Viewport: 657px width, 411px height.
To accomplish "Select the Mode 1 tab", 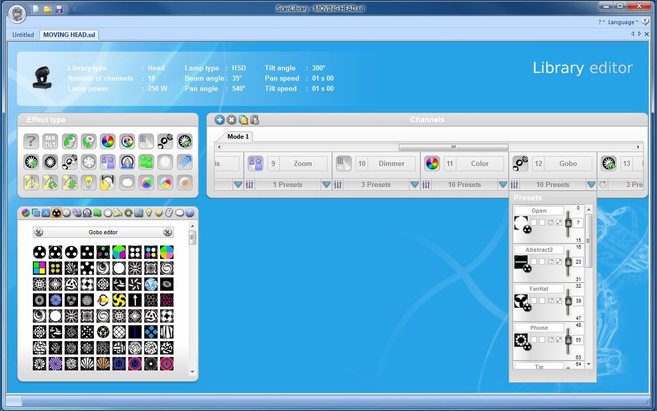I will coord(238,136).
